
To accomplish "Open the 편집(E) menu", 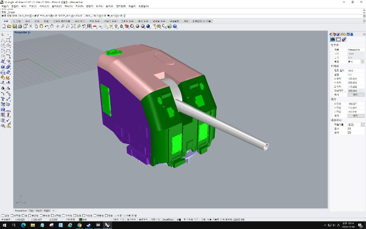I will 15,6.
